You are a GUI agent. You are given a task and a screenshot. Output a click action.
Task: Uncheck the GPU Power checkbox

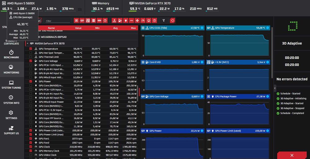tap(31, 81)
